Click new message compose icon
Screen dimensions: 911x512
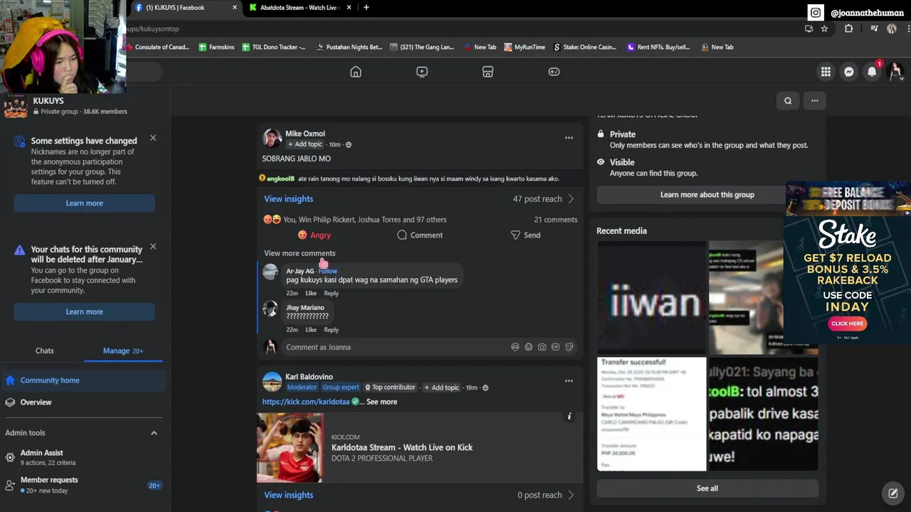[892, 493]
